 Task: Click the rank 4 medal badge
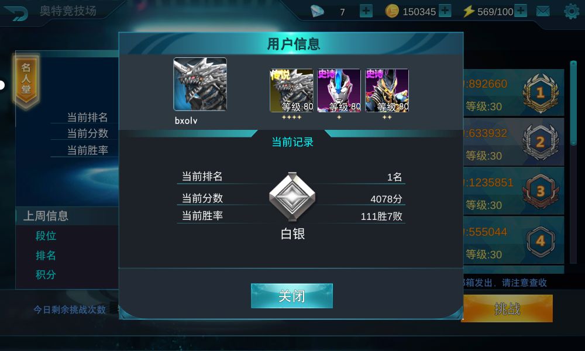(x=540, y=241)
